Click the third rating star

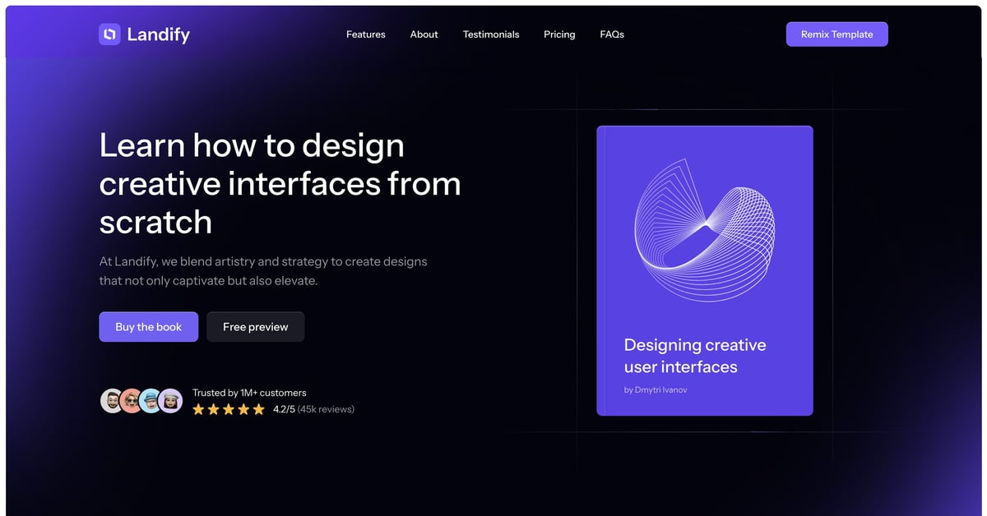pyautogui.click(x=228, y=408)
